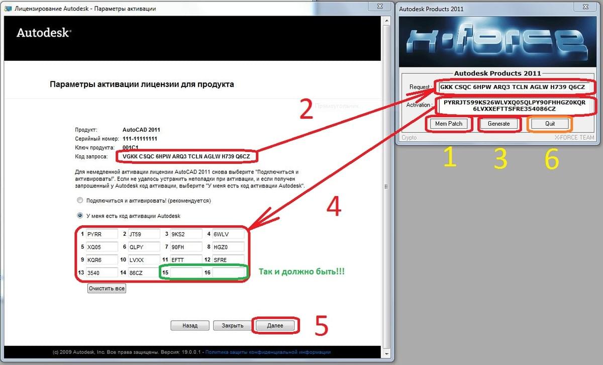This screenshot has height=365, width=603.
Task: Click activation code field 3 containing 9KS2
Action: pos(185,234)
